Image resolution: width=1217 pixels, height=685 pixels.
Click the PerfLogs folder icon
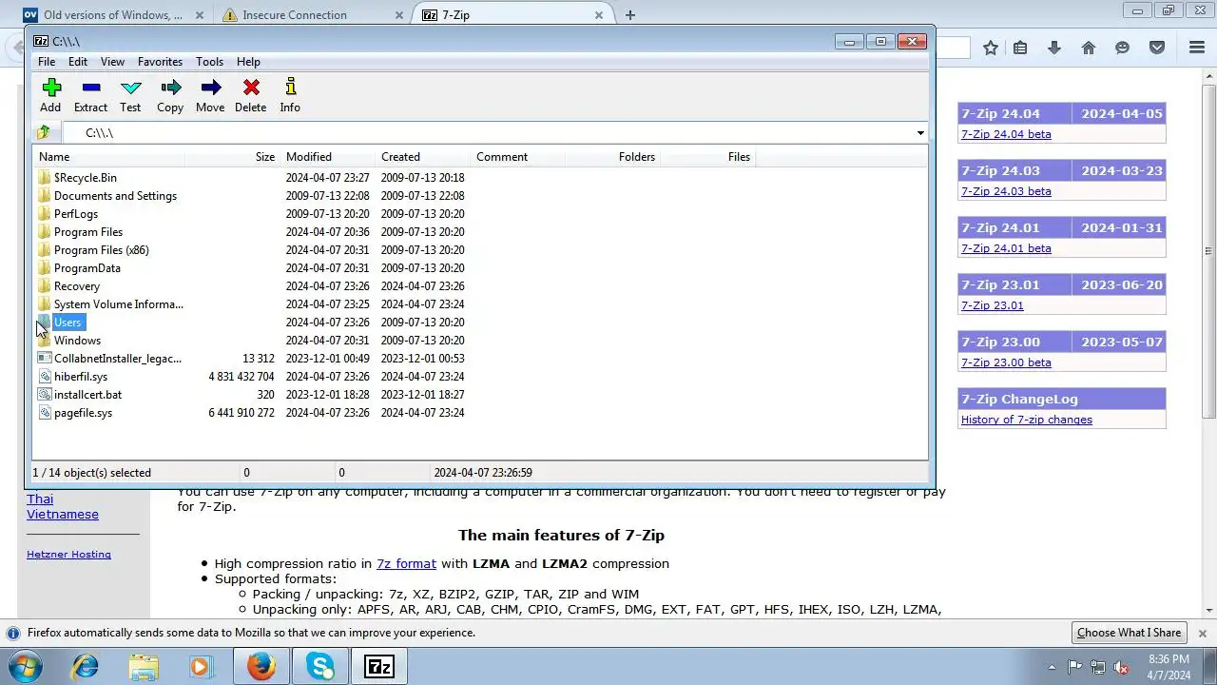click(44, 214)
